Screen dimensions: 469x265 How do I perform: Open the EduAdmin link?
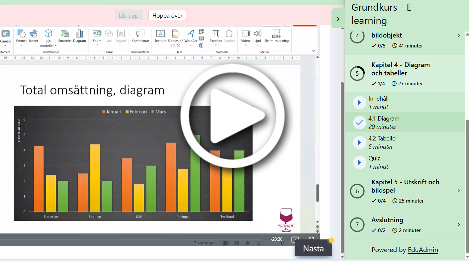coord(422,250)
